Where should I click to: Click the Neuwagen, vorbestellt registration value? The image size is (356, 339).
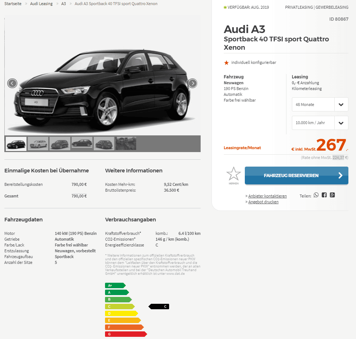click(x=75, y=251)
